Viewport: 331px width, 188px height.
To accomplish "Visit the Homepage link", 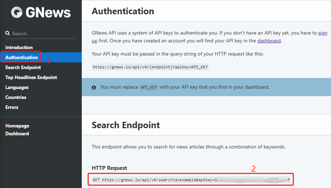I will [x=17, y=126].
